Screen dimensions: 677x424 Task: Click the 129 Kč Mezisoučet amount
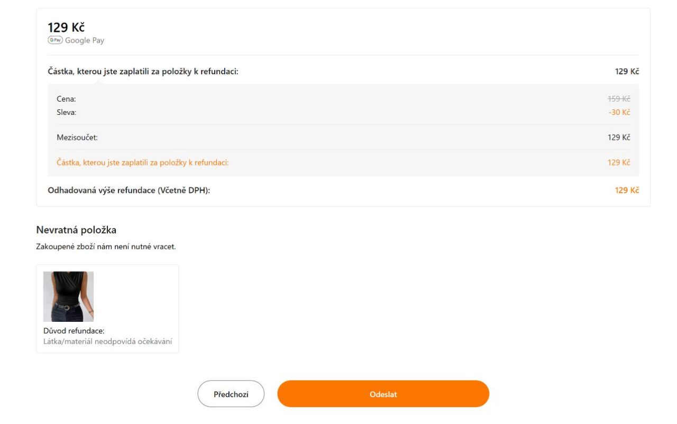coord(618,138)
